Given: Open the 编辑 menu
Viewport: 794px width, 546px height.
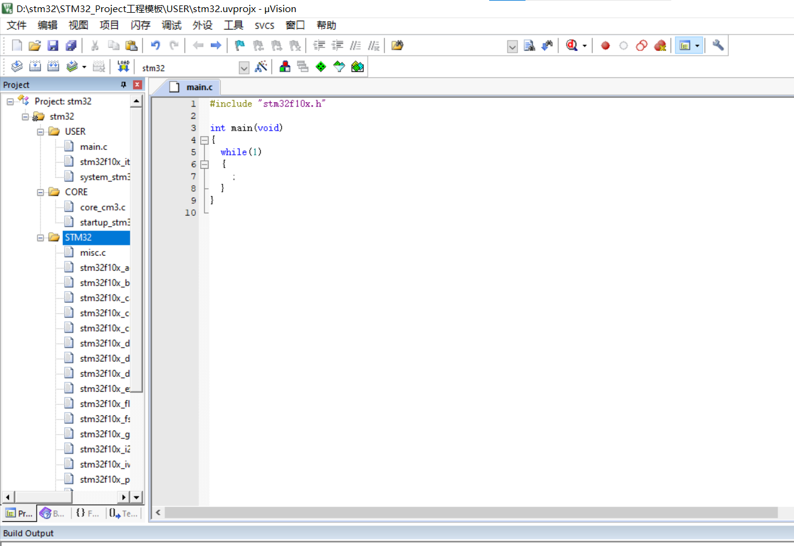Looking at the screenshot, I should click(x=47, y=25).
